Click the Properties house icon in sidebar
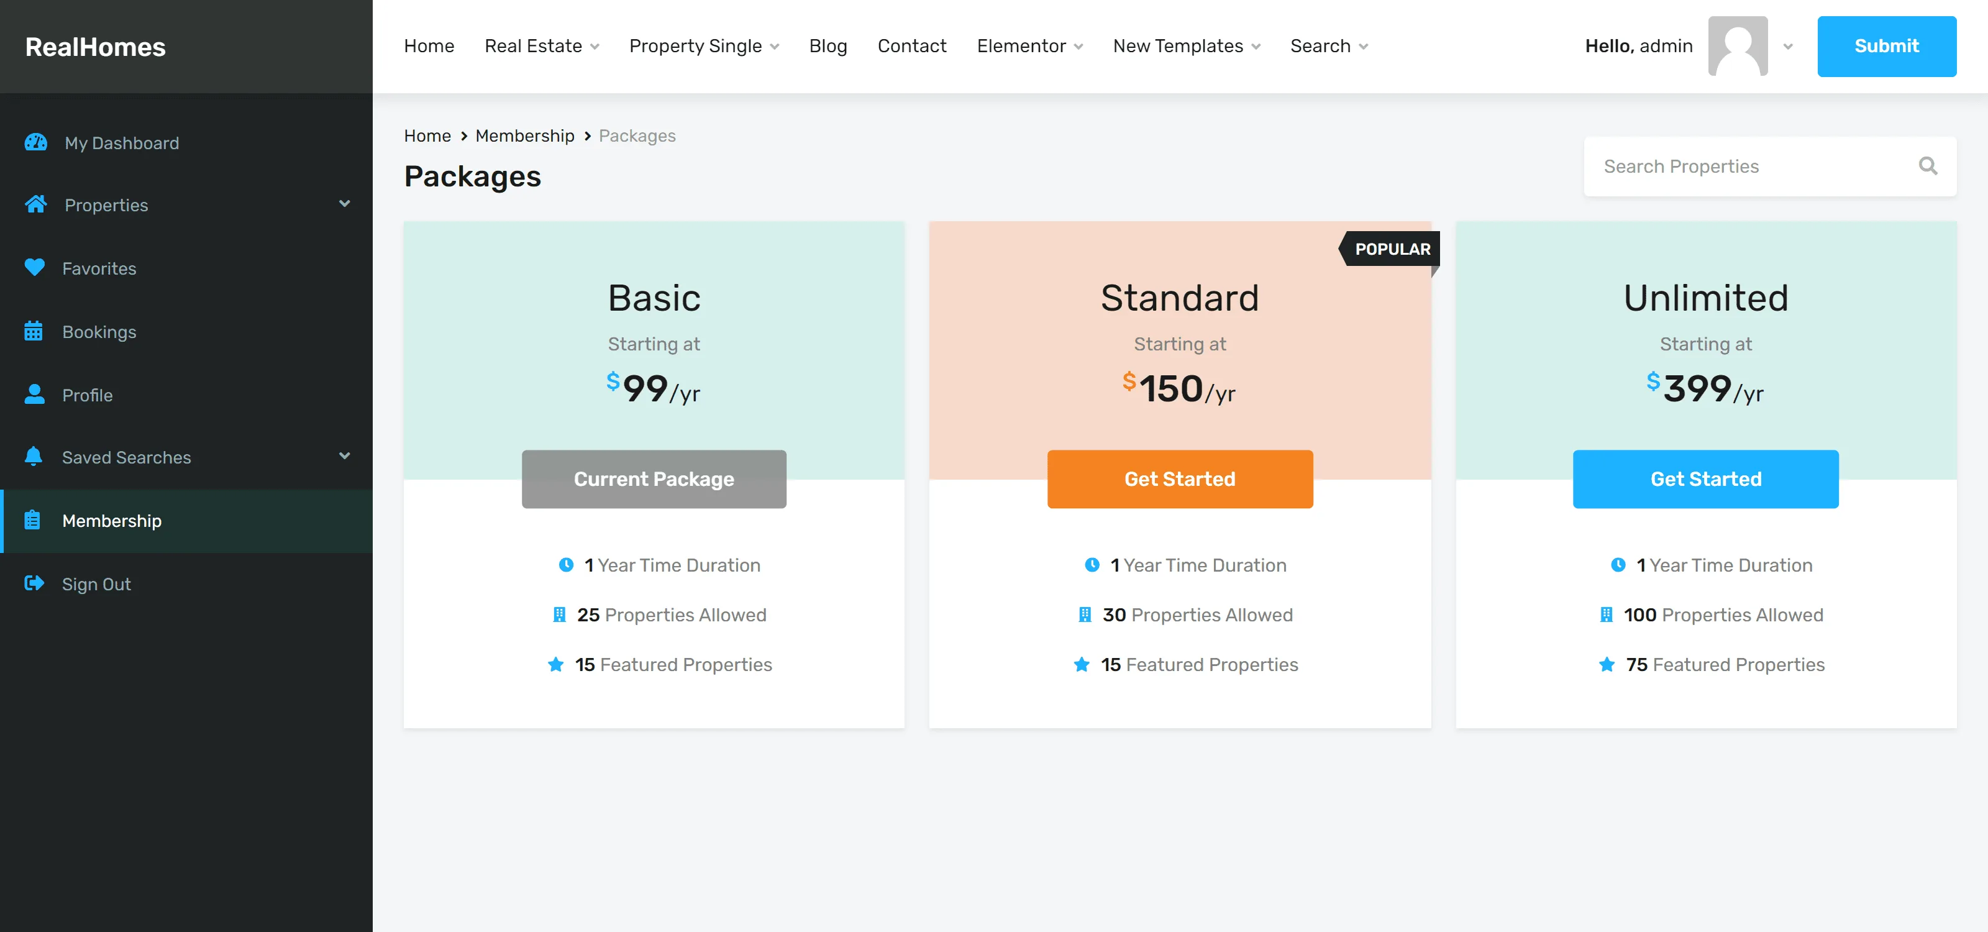This screenshot has height=932, width=1988. (x=35, y=204)
